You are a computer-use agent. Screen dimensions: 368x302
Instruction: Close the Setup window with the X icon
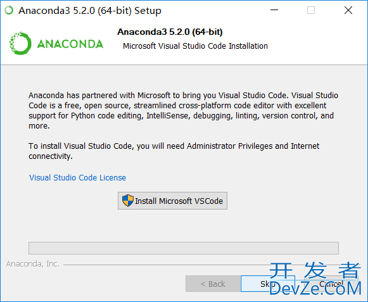pos(348,10)
